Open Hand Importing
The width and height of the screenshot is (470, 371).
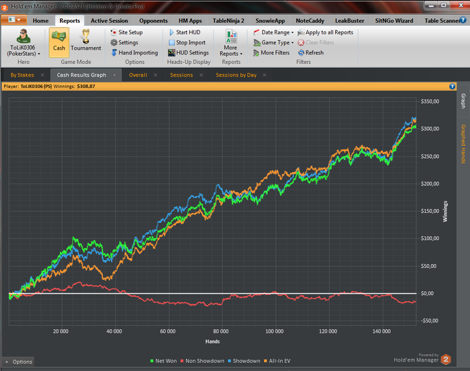tap(134, 52)
